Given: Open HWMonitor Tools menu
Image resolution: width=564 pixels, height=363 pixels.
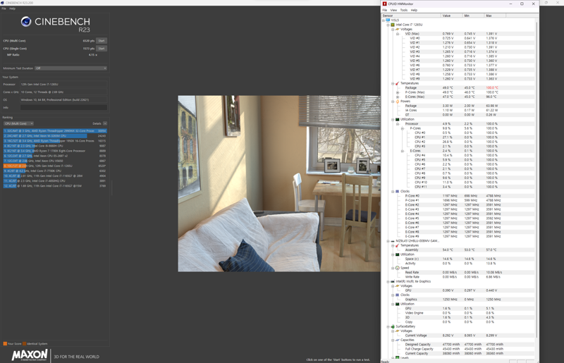Looking at the screenshot, I should pos(404,10).
